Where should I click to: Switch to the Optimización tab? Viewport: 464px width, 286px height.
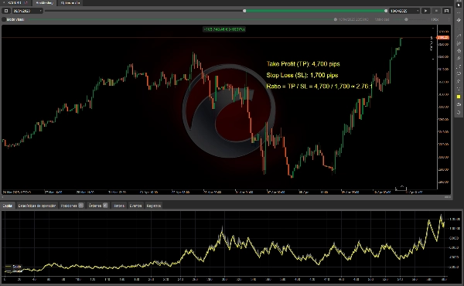[x=70, y=2]
